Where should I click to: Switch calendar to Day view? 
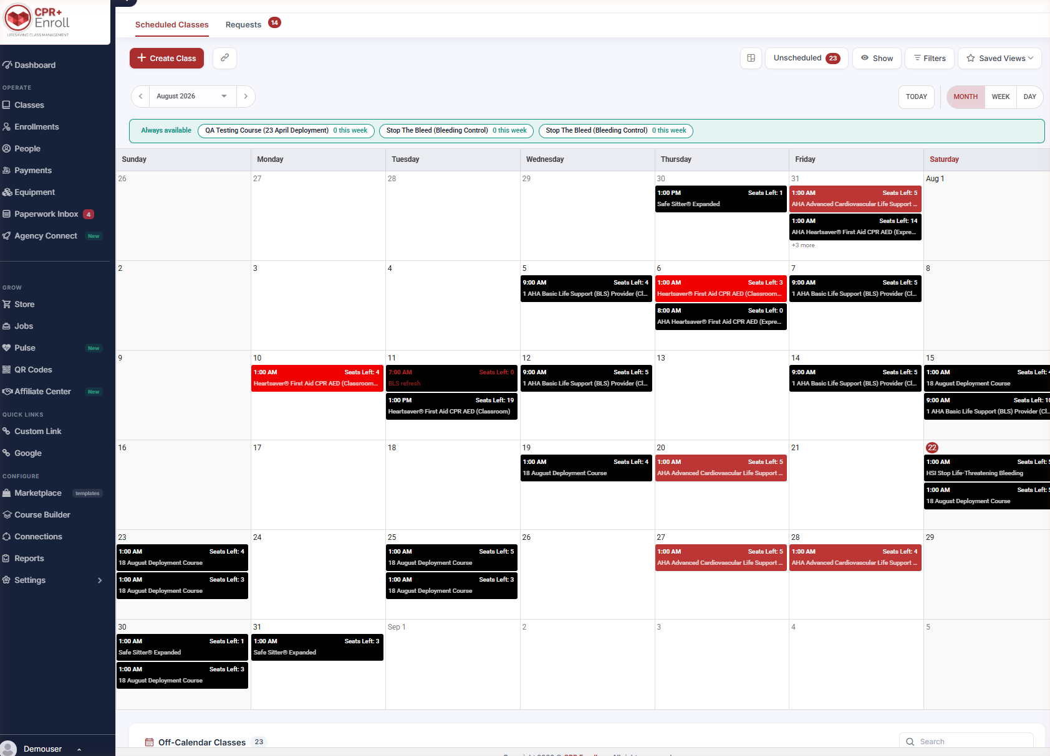pyautogui.click(x=1029, y=97)
